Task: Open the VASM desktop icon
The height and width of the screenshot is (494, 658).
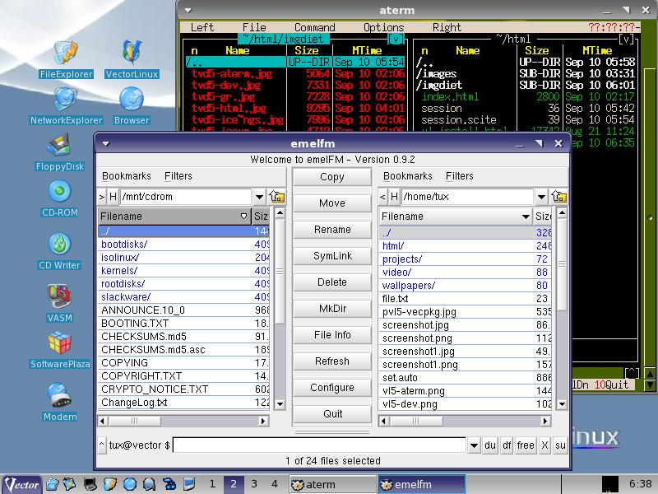Action: point(59,295)
